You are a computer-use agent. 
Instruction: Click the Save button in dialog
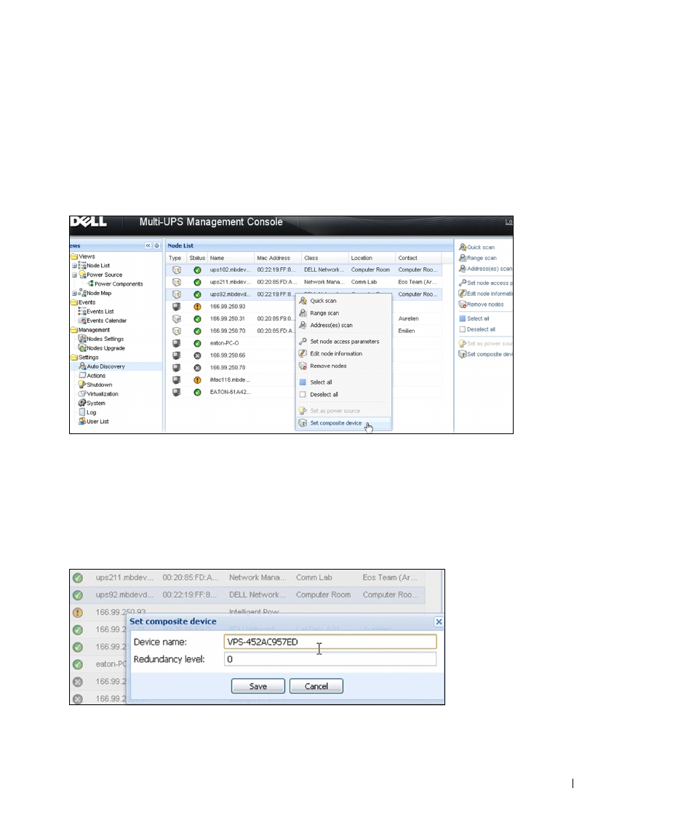point(258,686)
